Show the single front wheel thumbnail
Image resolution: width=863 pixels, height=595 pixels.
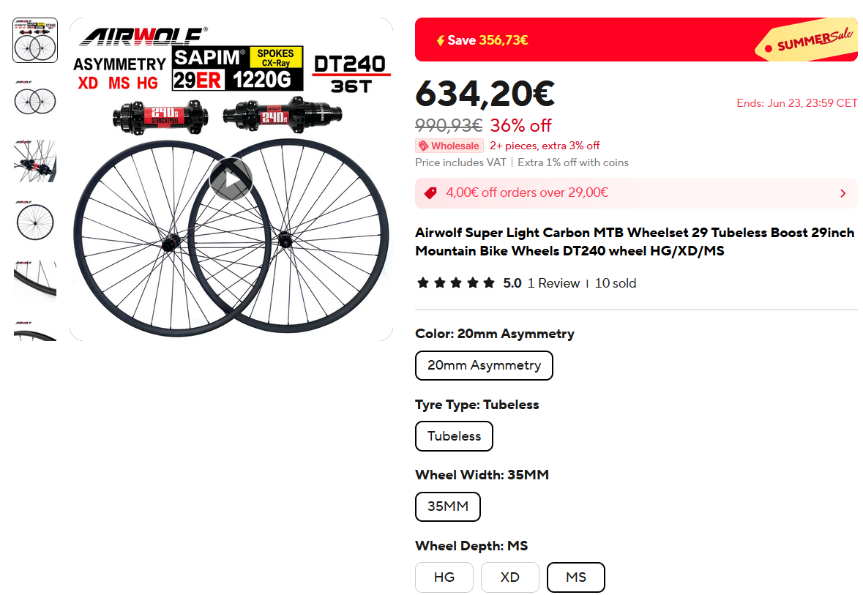(35, 220)
